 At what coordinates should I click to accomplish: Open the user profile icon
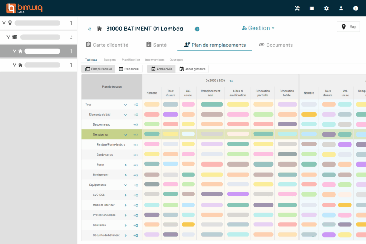[341, 8]
